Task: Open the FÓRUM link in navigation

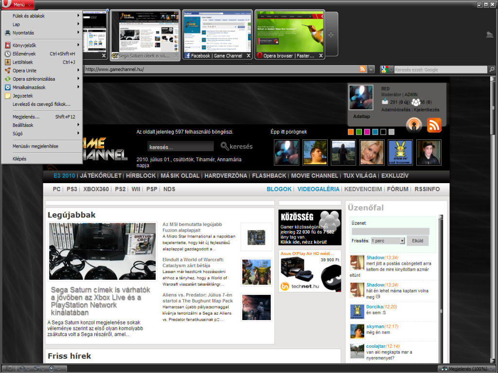Action: pyautogui.click(x=397, y=189)
